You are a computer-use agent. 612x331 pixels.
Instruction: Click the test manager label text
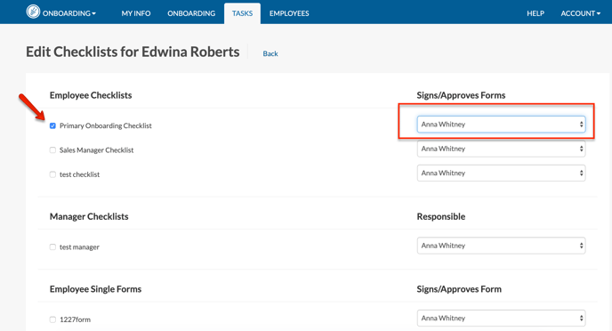pyautogui.click(x=79, y=246)
